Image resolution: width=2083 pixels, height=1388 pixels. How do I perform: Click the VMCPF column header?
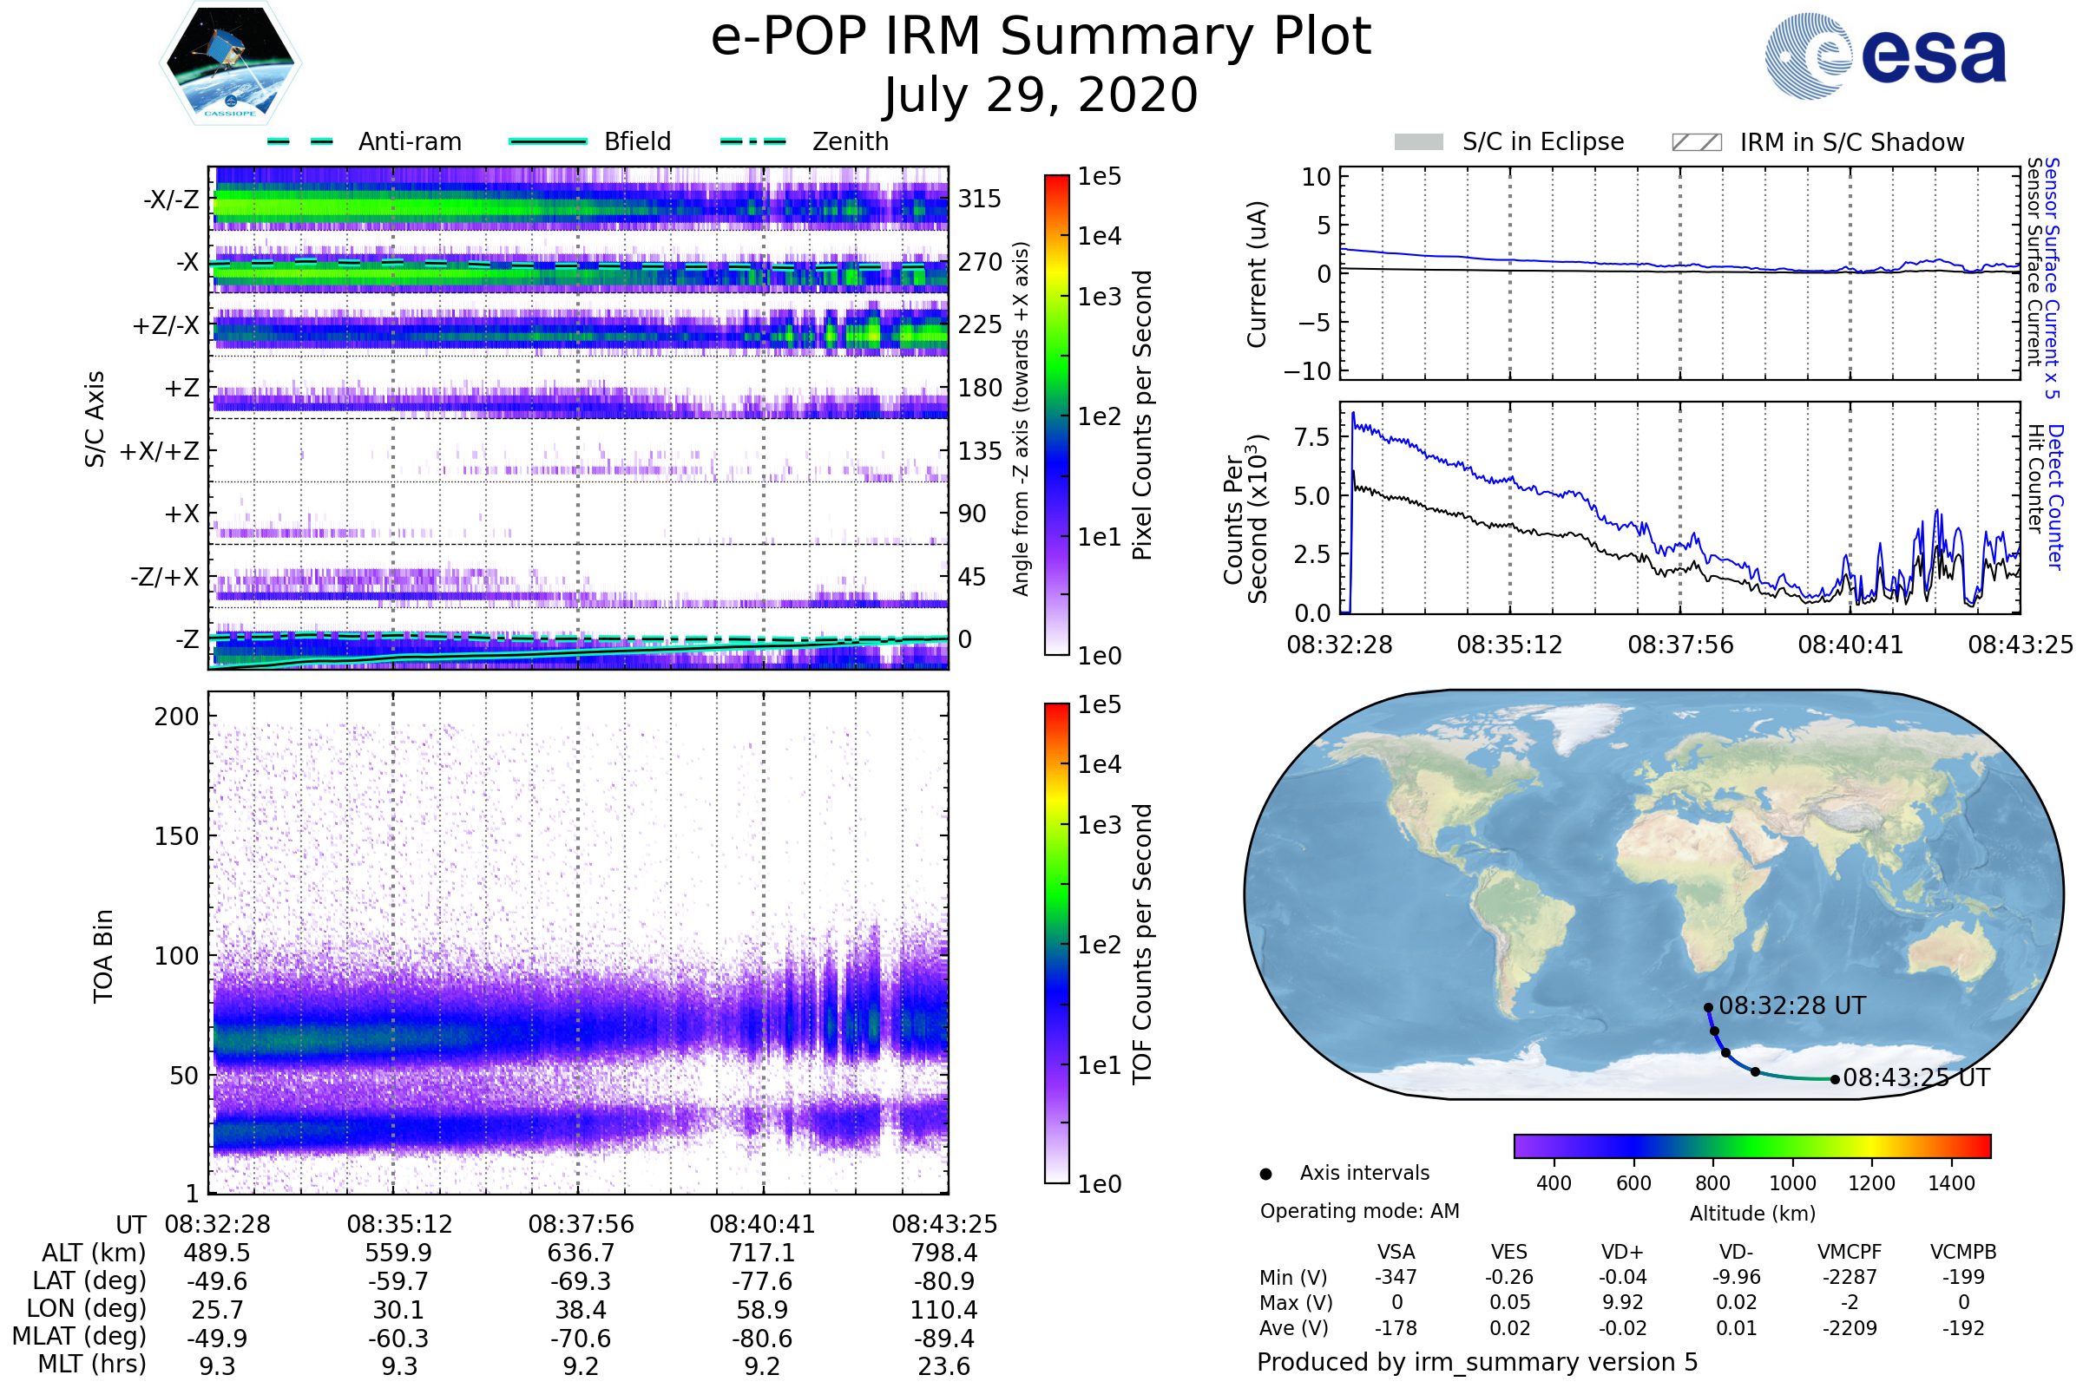point(1850,1252)
